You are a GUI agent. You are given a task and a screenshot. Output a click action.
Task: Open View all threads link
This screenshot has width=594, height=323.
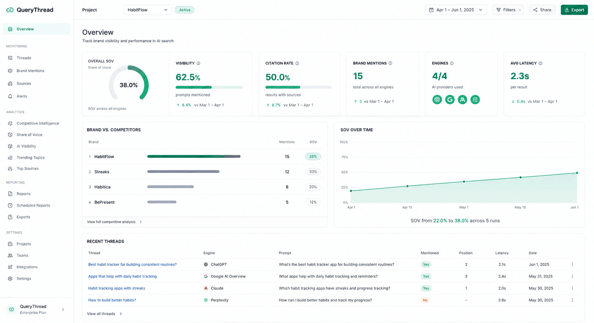click(104, 314)
